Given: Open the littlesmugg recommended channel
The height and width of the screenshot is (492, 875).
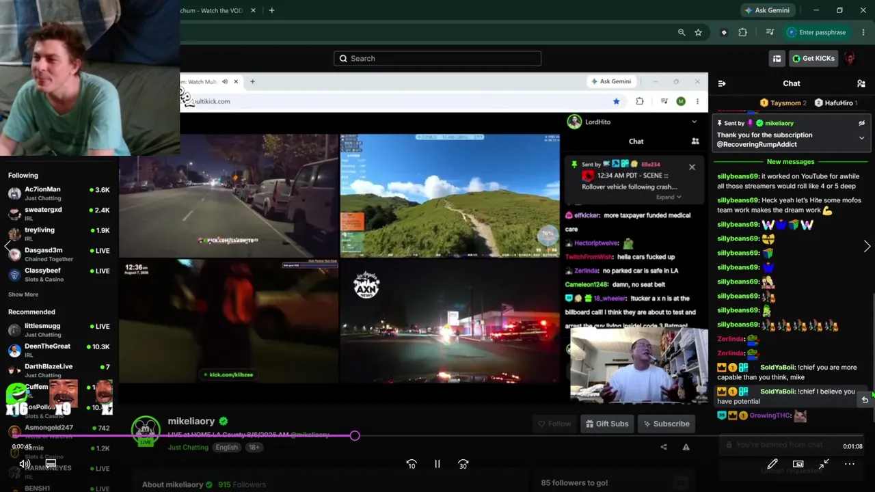Looking at the screenshot, I should [58, 330].
